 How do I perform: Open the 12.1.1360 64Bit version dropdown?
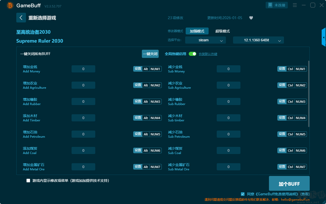click(x=259, y=40)
